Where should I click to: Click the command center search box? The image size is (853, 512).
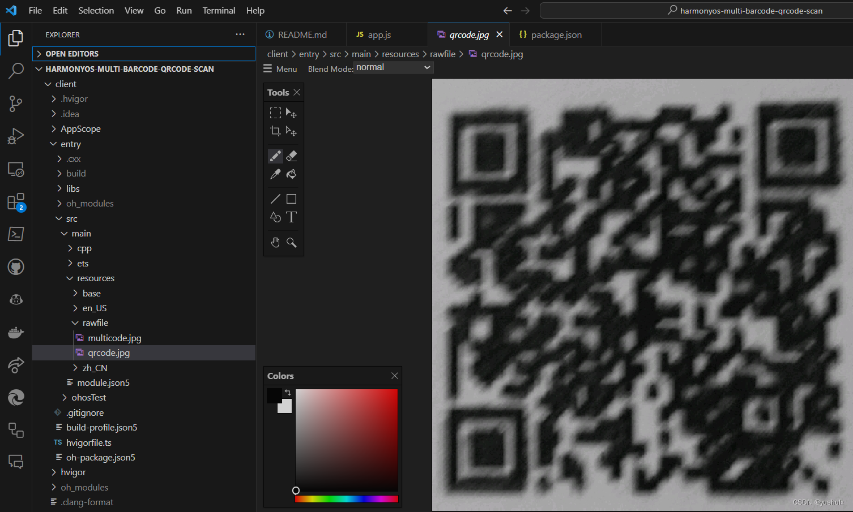(x=696, y=10)
